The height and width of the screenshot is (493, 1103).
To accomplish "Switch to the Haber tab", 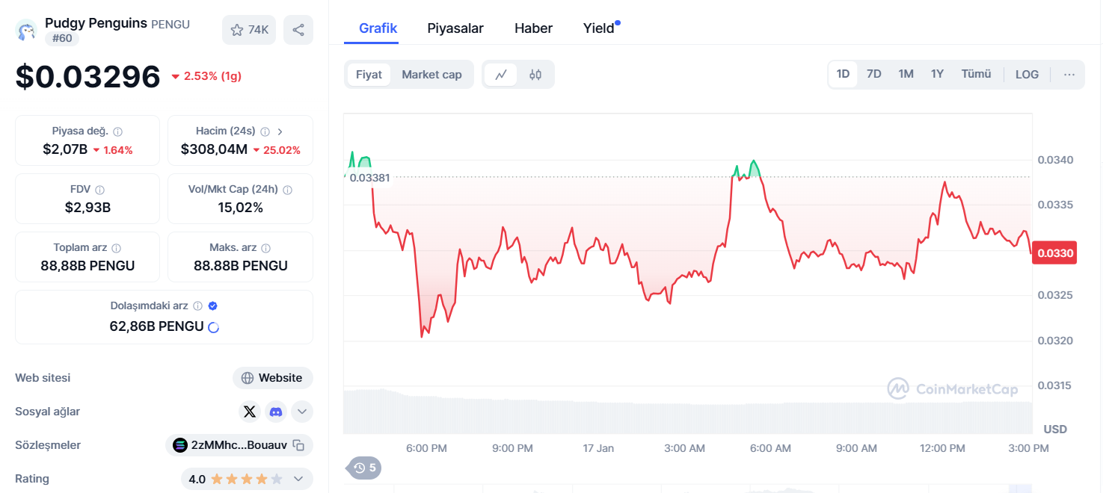I will pyautogui.click(x=533, y=28).
